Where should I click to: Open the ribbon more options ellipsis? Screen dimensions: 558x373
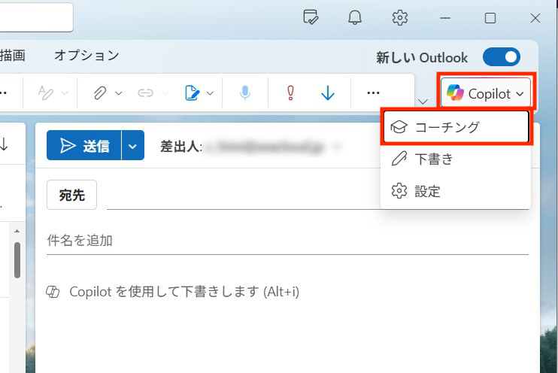tap(373, 93)
